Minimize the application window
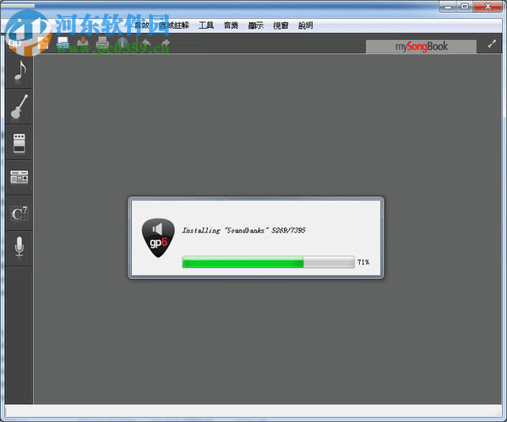507x422 pixels. 448,7
